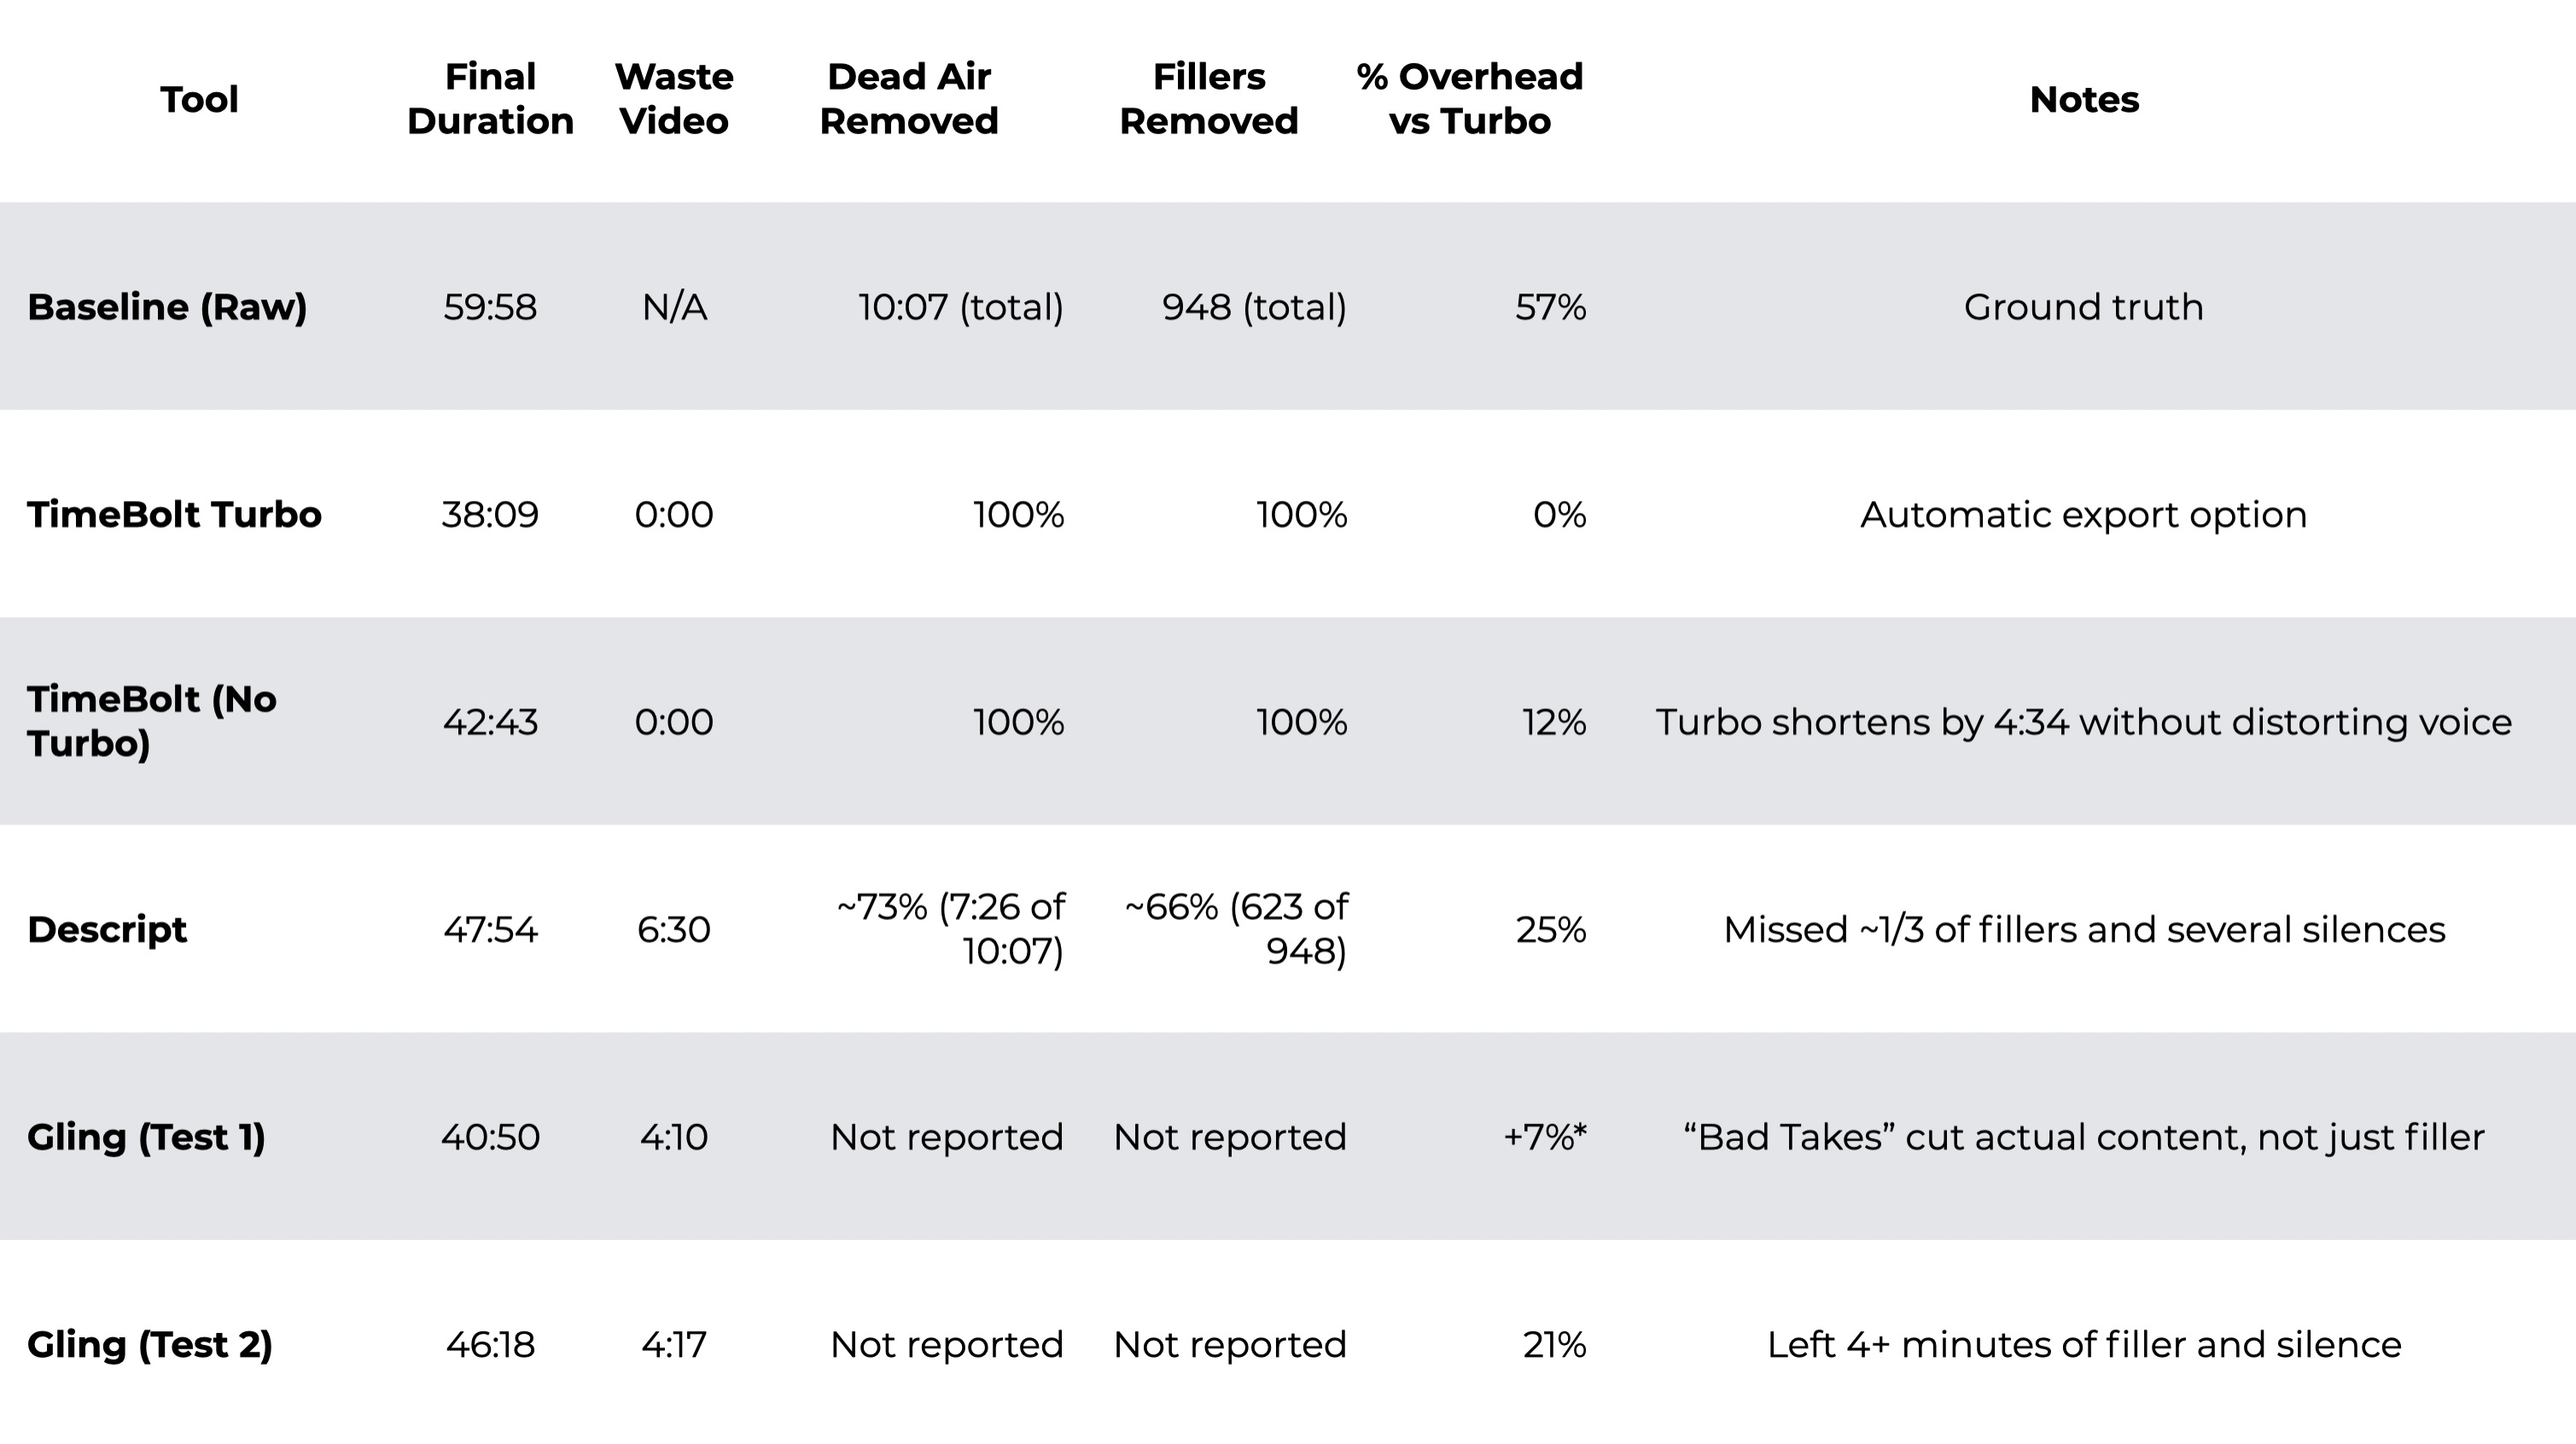Click the % Overhead vs Turbo header

1469,99
